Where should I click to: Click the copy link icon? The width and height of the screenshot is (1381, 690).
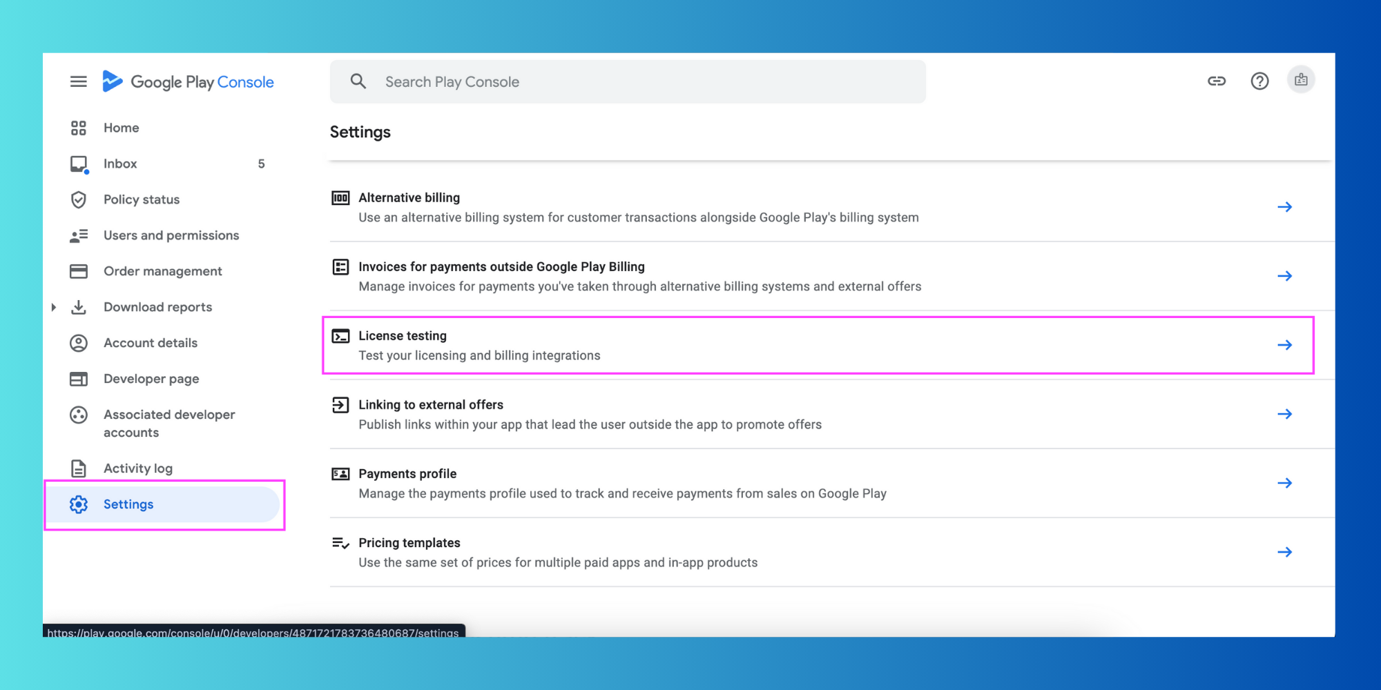pos(1217,81)
